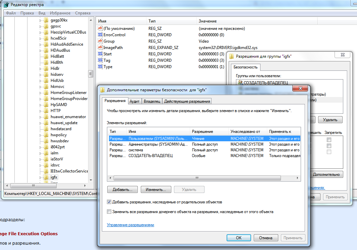Select the Администраторы permission entry row

pos(204,144)
